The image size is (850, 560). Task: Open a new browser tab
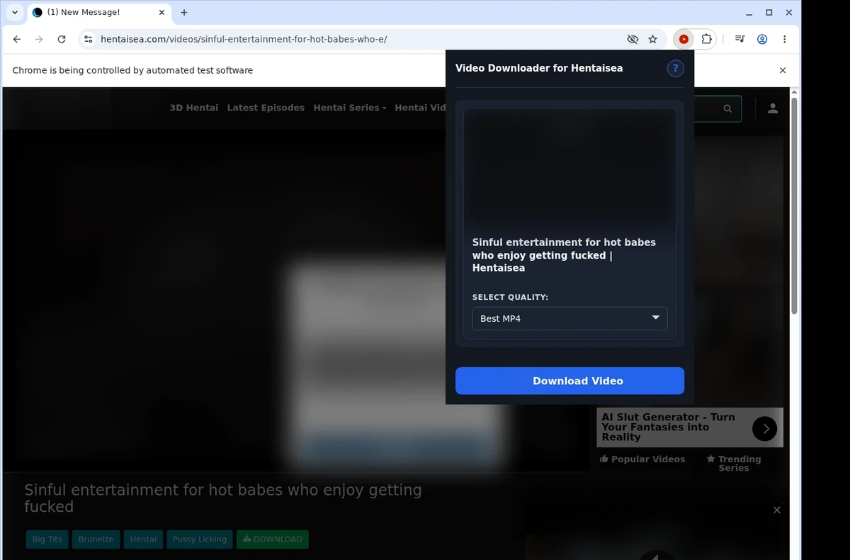click(x=184, y=12)
